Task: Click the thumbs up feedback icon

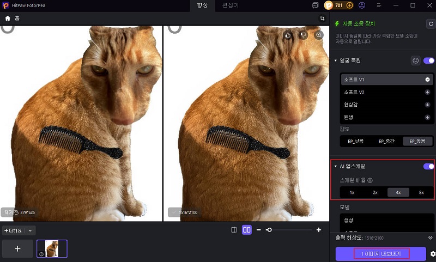Action: [288, 35]
